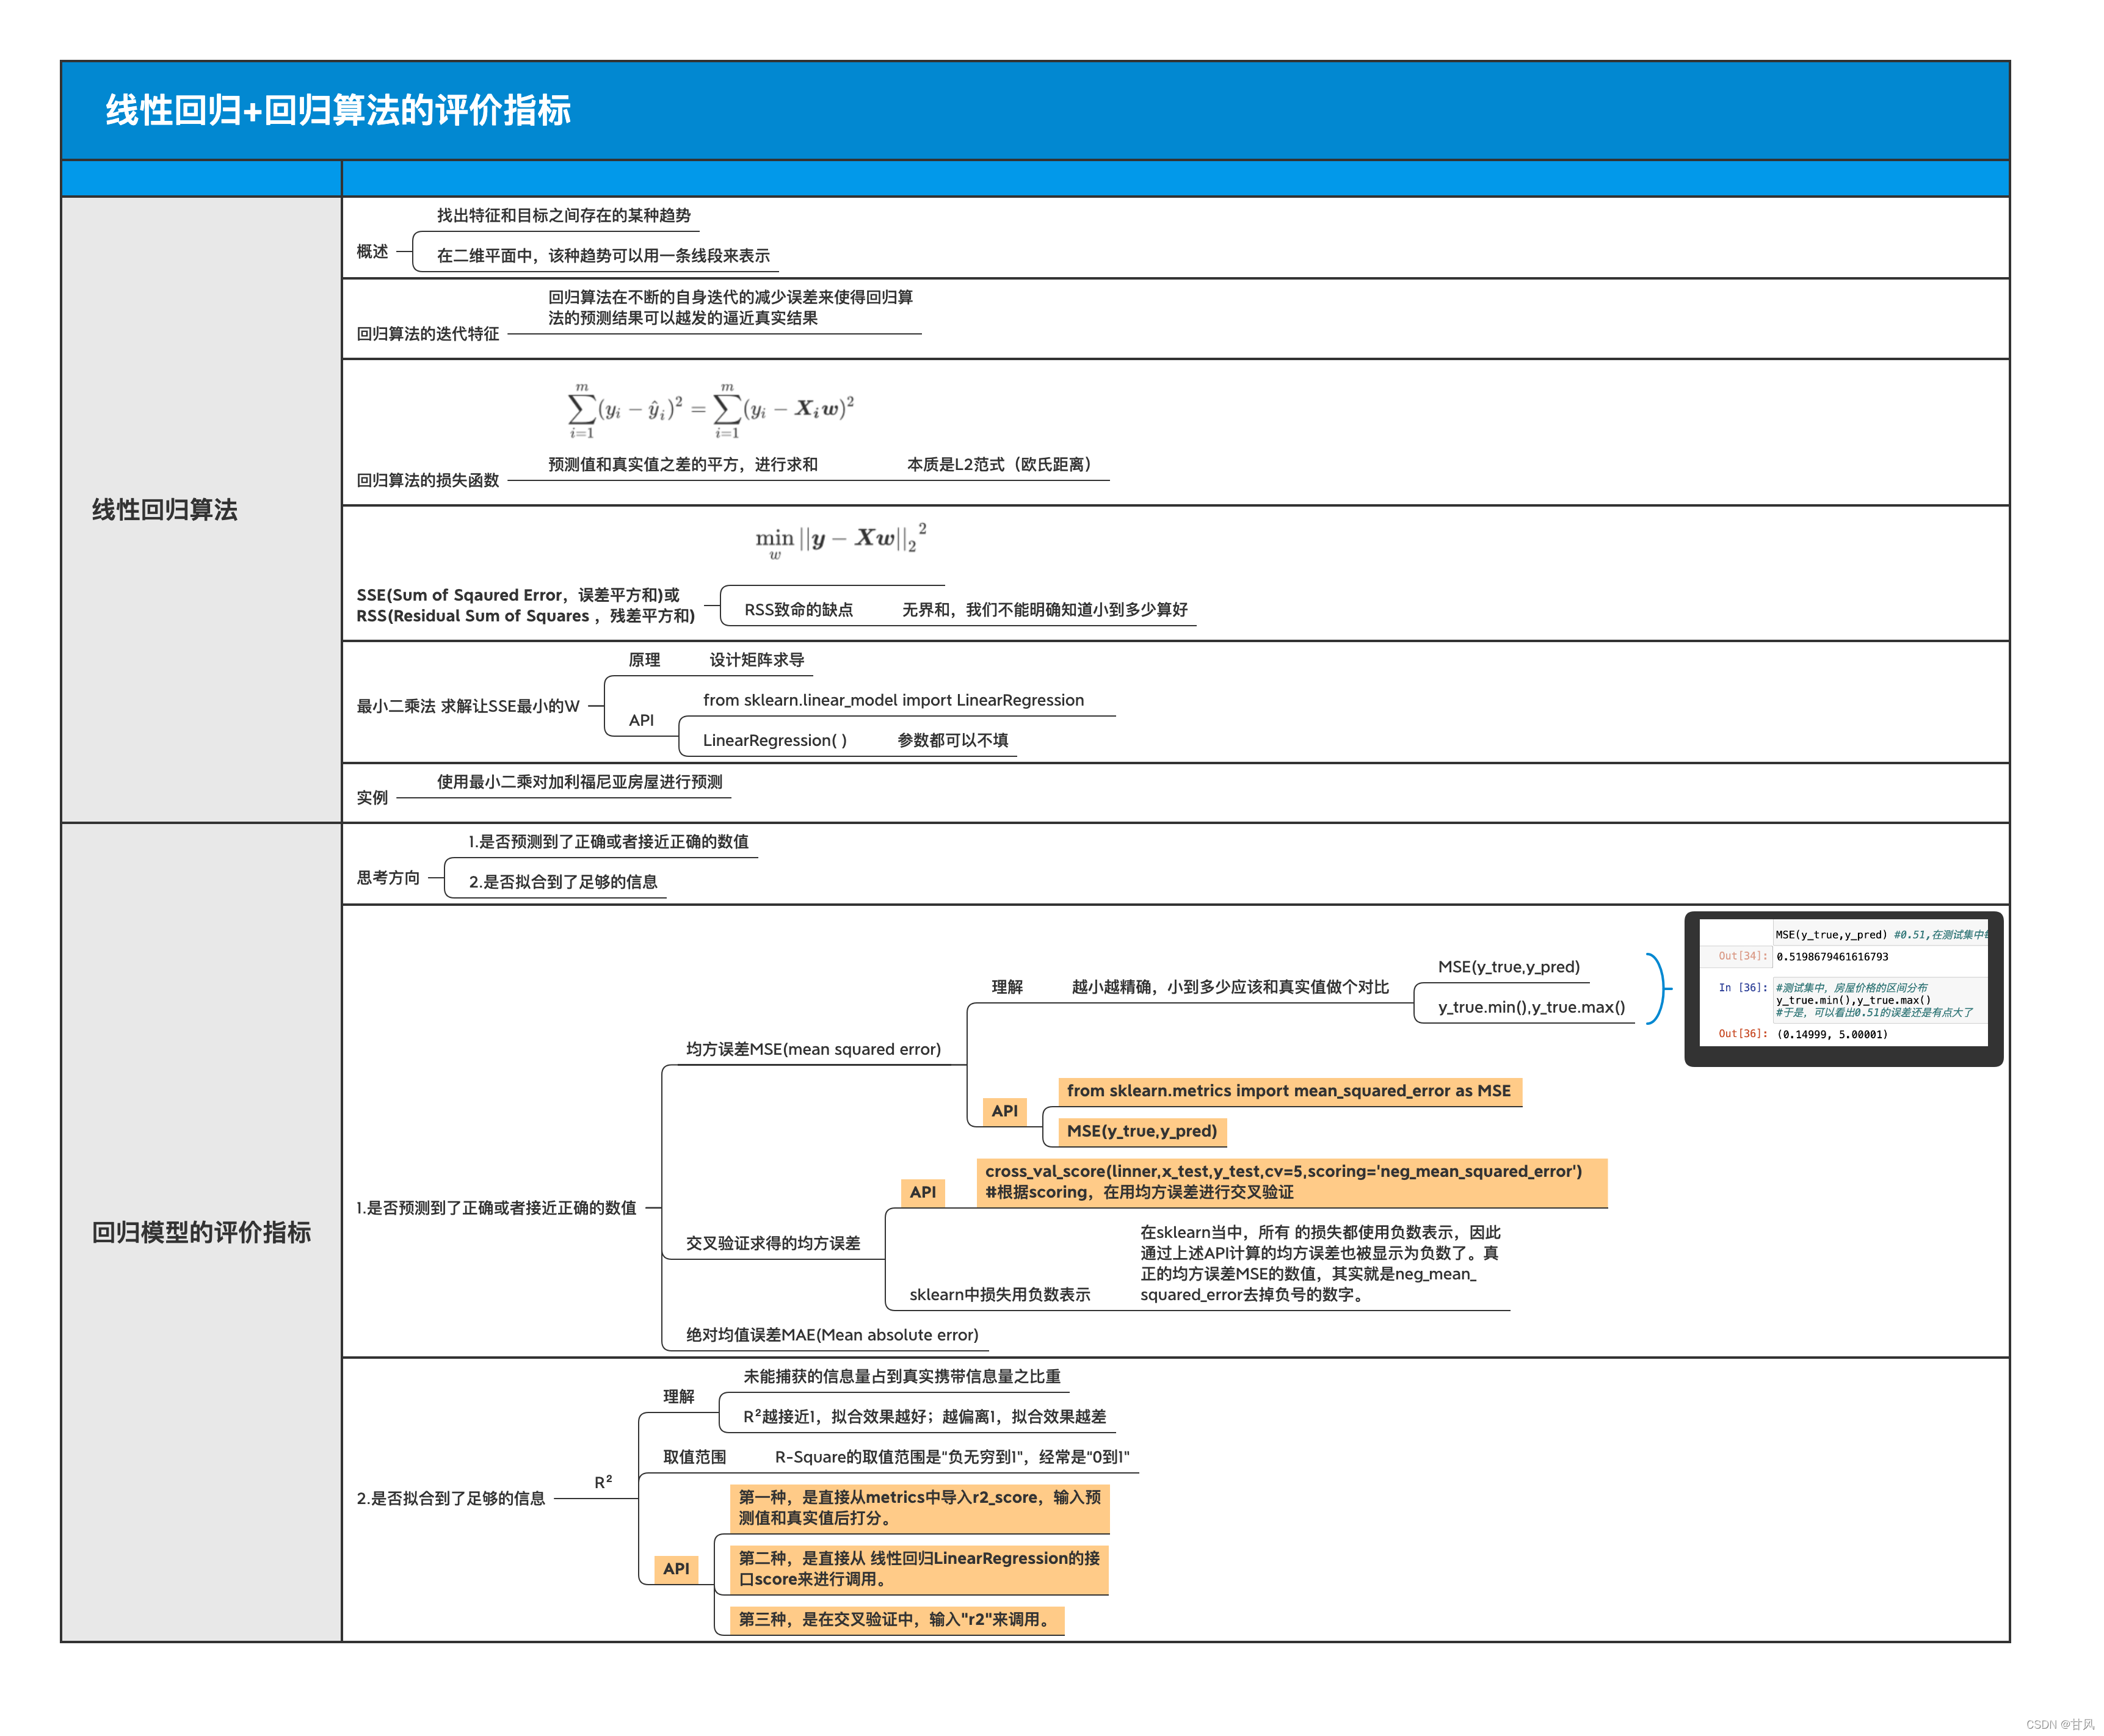Viewport: 2104px width, 1736px height.
Task: Click 2.是否拟合到了足够的信息 child of 思考方向
Action: (563, 881)
